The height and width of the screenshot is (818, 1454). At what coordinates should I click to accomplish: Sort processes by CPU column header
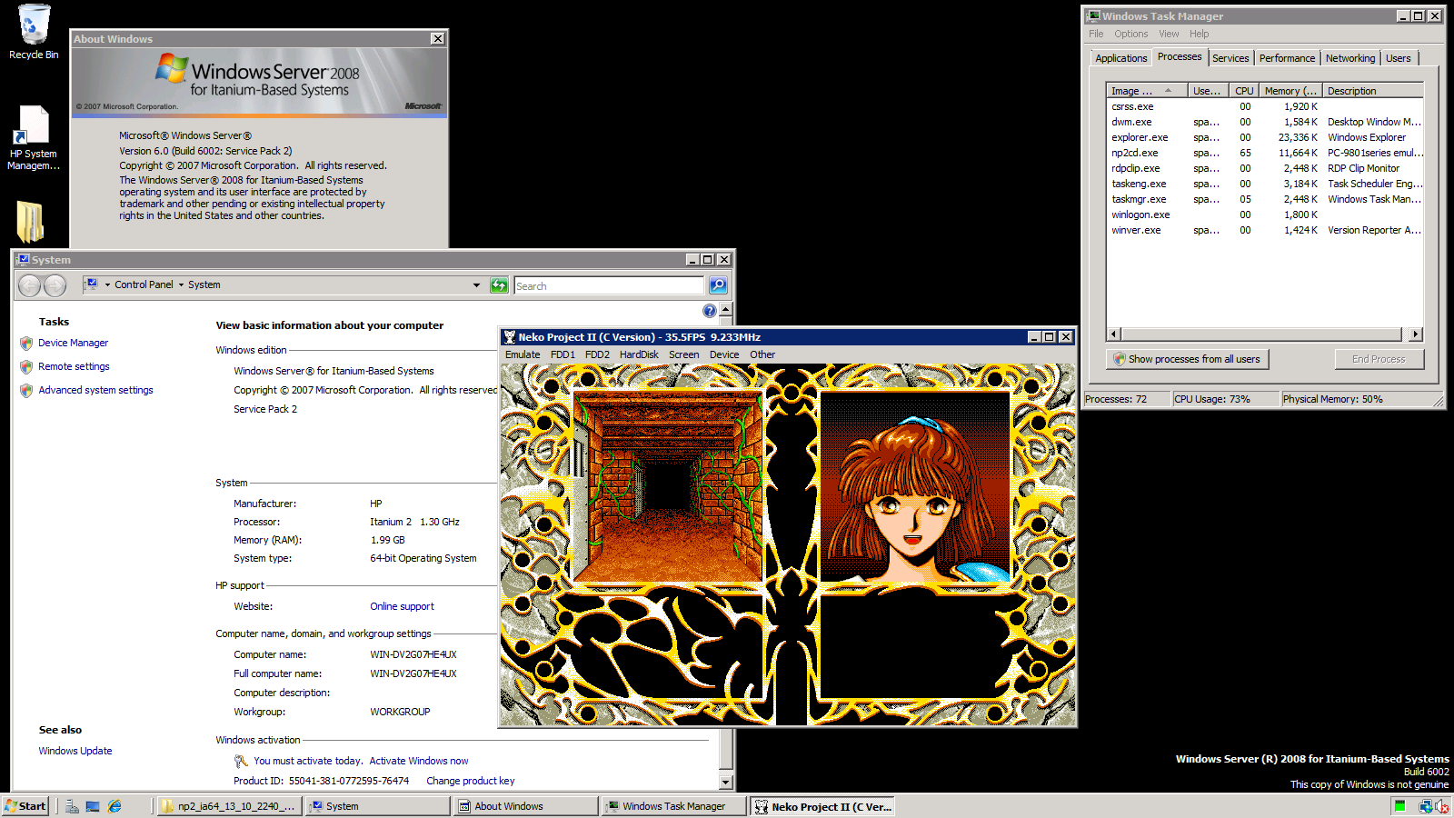tap(1244, 91)
